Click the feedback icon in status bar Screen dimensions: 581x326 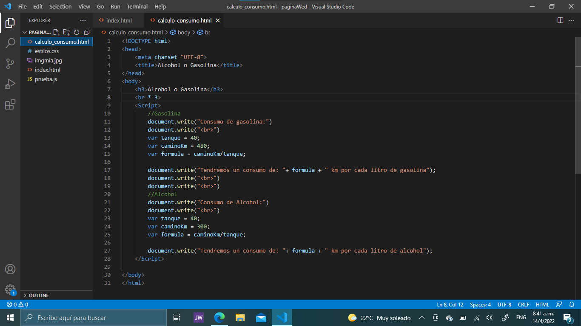559,304
